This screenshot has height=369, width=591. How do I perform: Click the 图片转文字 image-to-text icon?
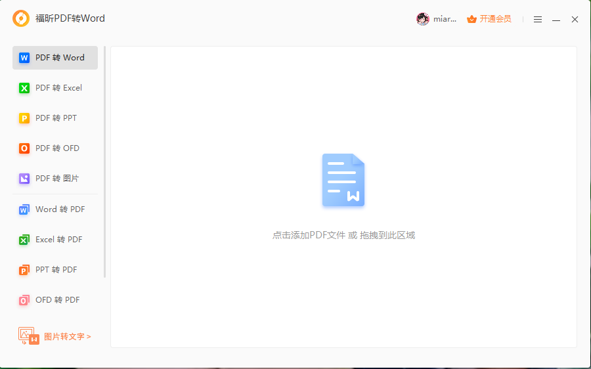(x=29, y=336)
